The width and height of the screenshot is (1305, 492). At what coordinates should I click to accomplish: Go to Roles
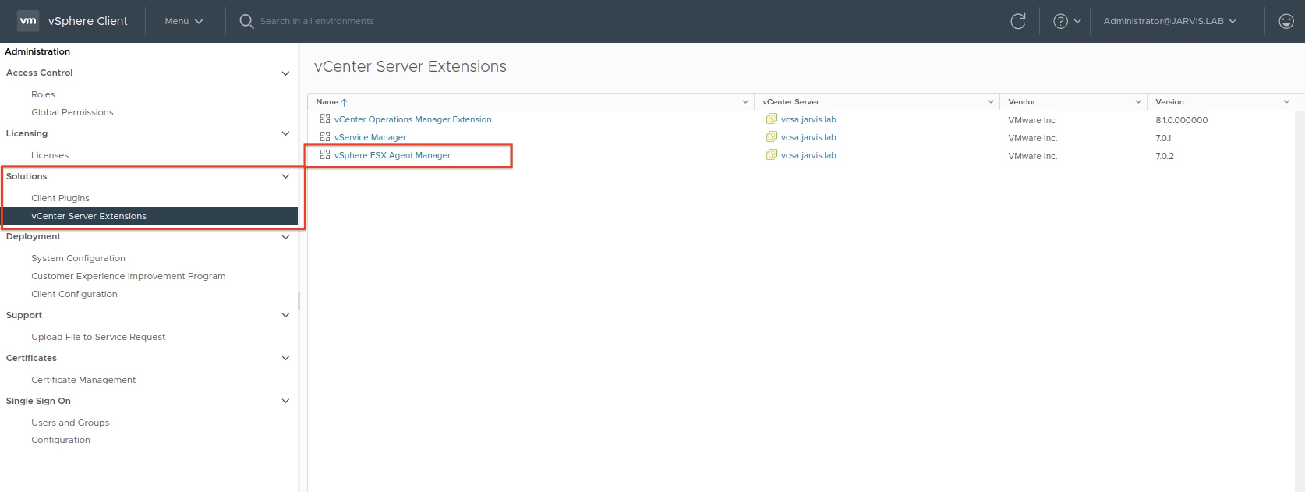[x=43, y=94]
